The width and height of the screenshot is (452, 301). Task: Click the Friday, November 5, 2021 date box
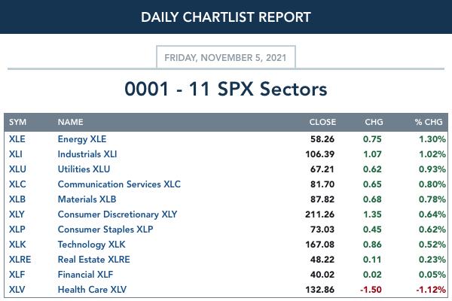[x=226, y=57]
